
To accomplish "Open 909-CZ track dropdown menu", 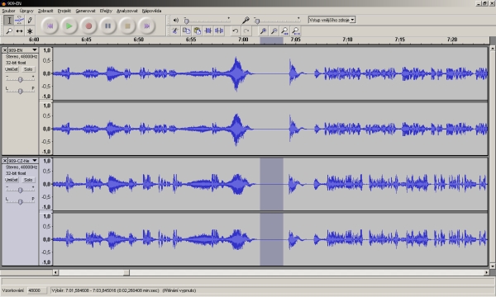I will pyautogui.click(x=34, y=161).
